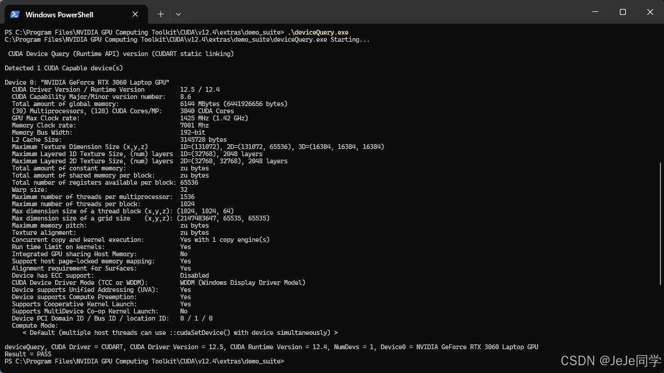Image resolution: width=664 pixels, height=373 pixels.
Task: Click the PowerShell icon on the tab
Action: tap(15, 14)
